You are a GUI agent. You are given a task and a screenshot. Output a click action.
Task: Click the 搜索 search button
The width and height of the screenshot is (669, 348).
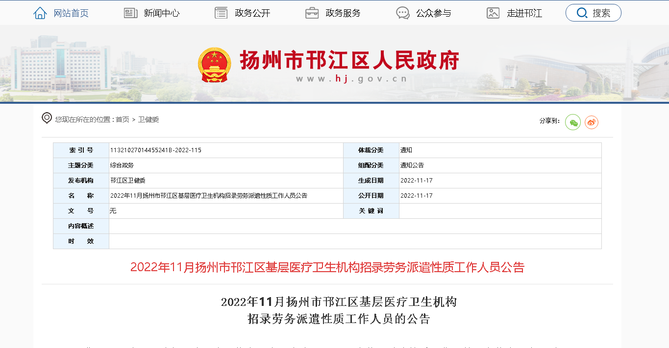[593, 13]
